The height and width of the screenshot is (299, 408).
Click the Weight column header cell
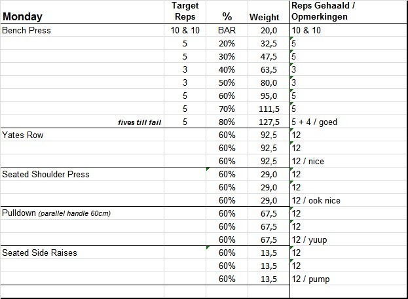265,17
